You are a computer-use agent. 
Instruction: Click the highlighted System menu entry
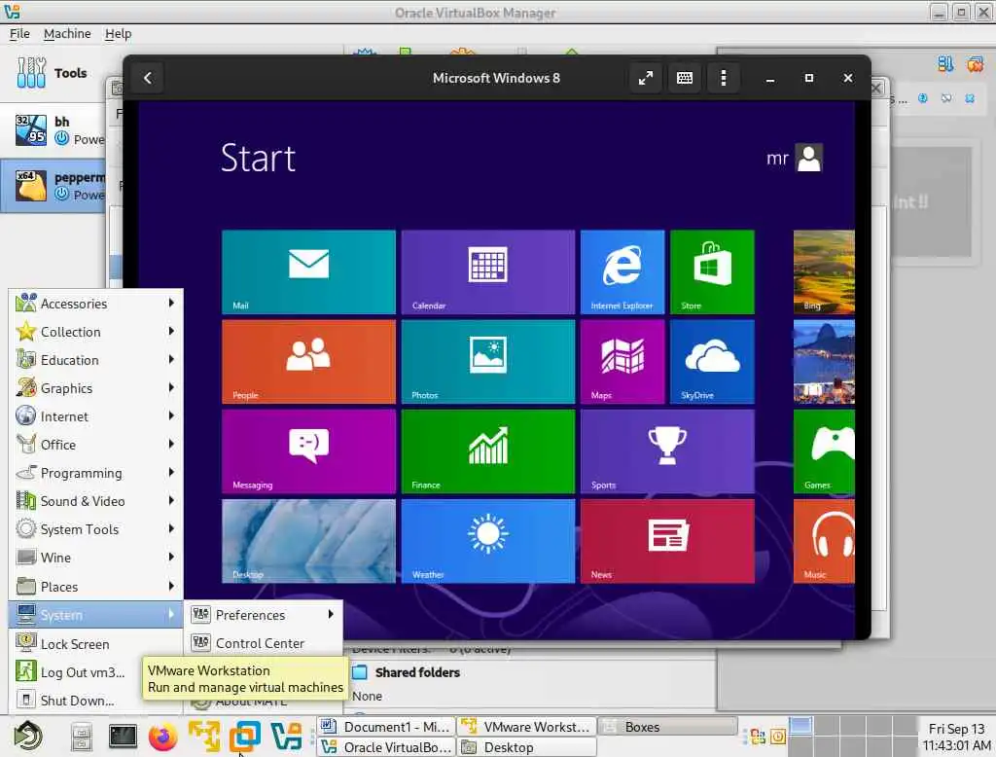(x=96, y=615)
